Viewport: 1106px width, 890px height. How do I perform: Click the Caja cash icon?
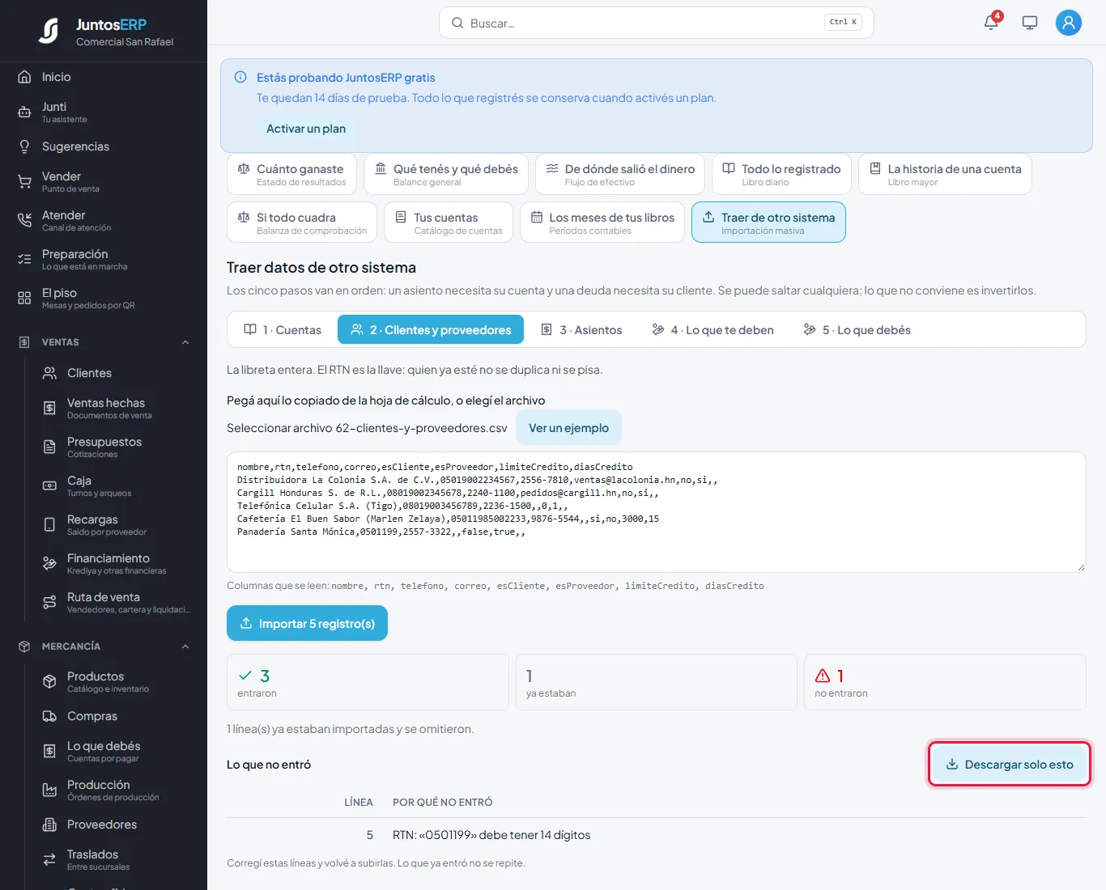coord(49,485)
